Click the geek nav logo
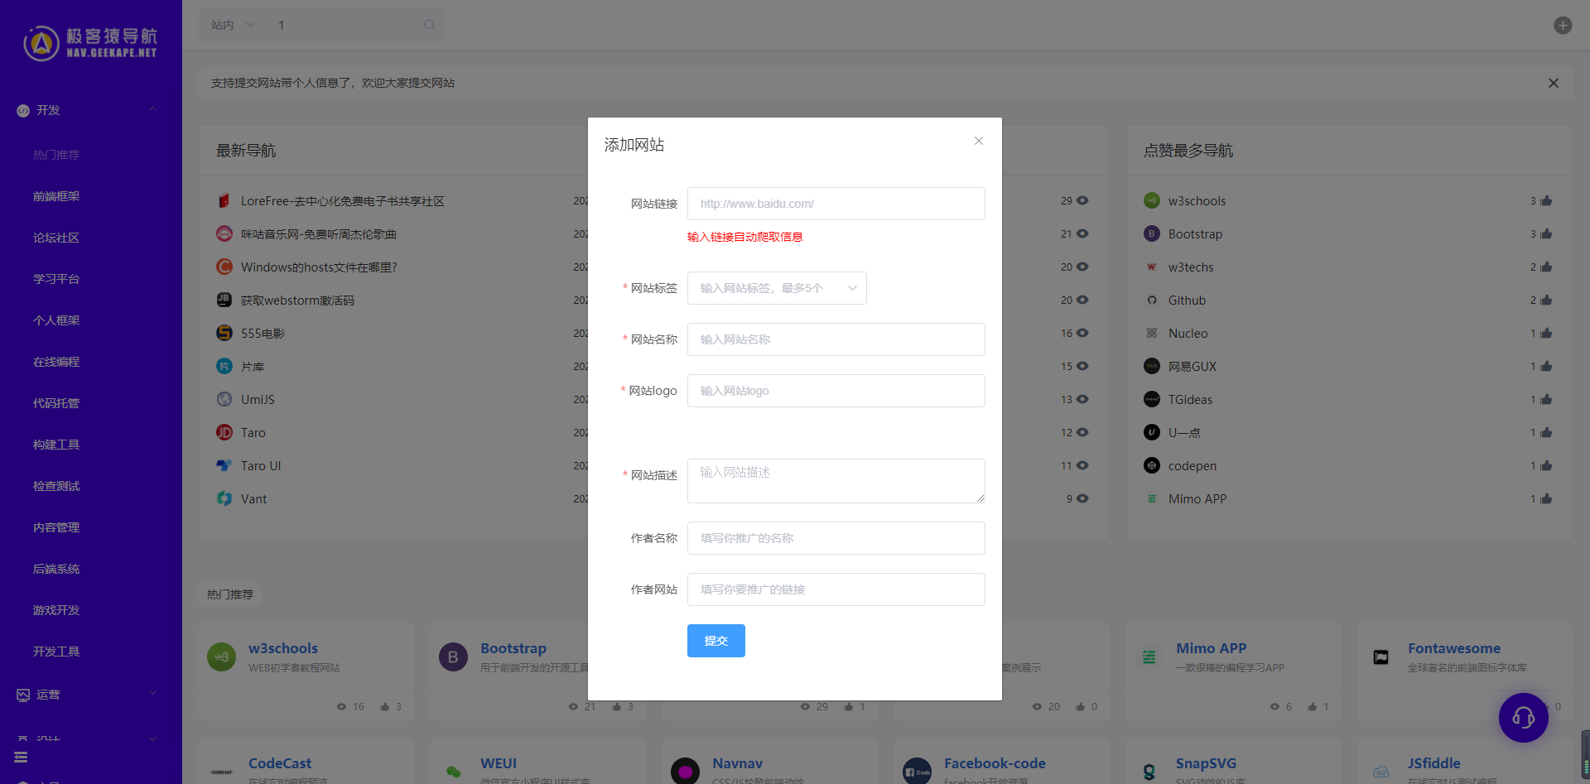1590x784 pixels. pyautogui.click(x=90, y=43)
